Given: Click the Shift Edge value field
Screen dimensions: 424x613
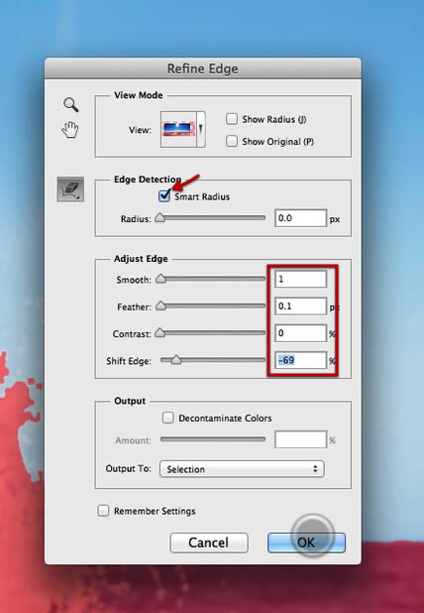Looking at the screenshot, I should point(300,360).
